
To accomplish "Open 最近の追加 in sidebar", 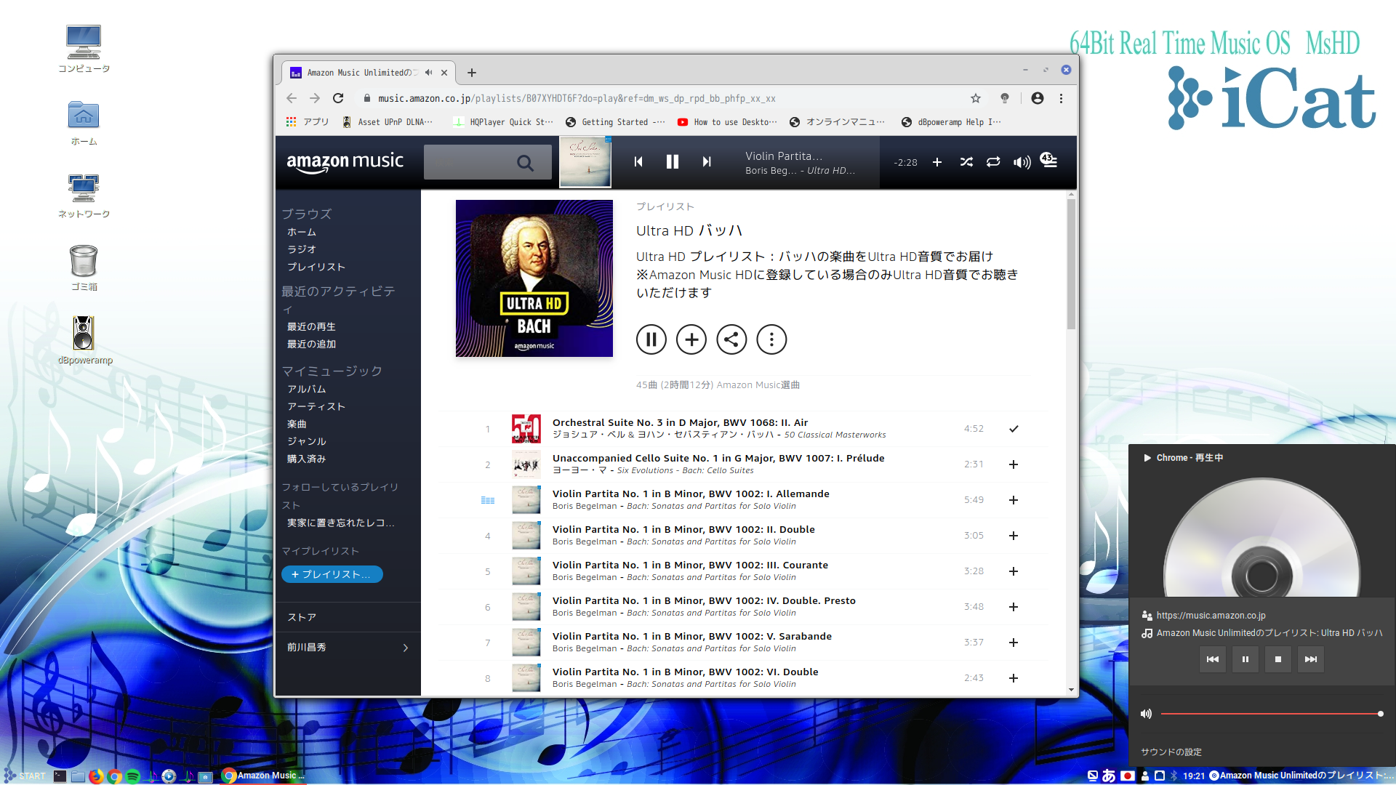I will 311,344.
